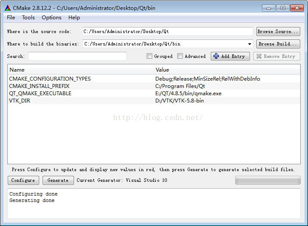This screenshot has width=308, height=226.
Task: Enable the Advanced checkbox
Action: point(180,56)
